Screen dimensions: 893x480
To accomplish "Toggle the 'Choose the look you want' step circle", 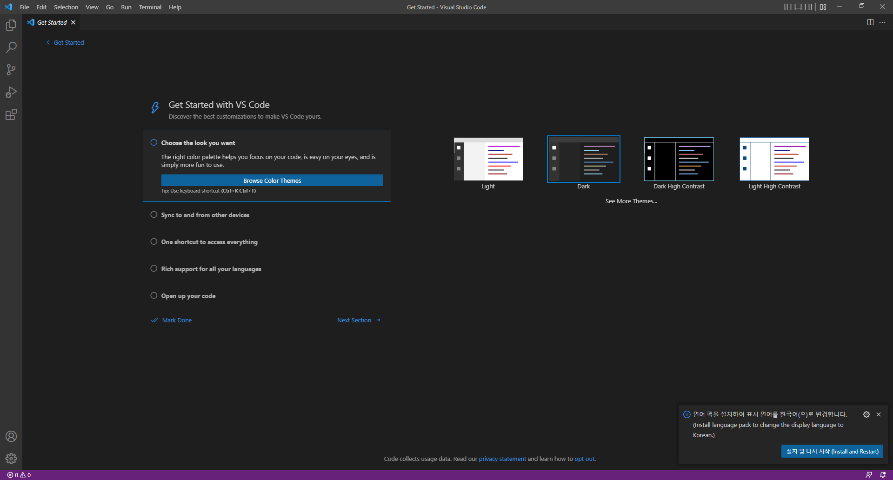I will click(x=154, y=142).
